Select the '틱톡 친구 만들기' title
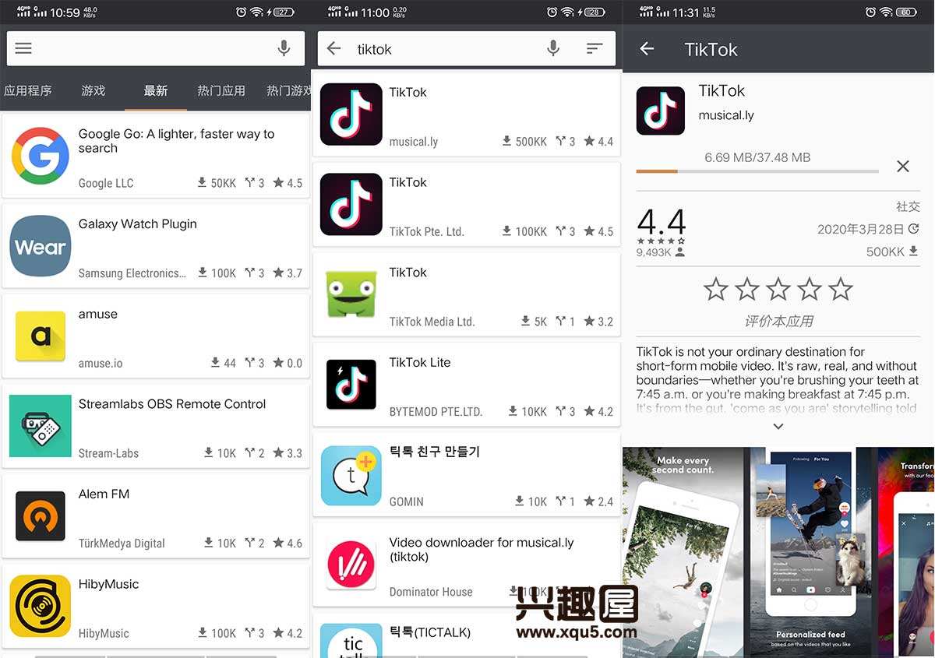The image size is (935, 658). coord(435,452)
